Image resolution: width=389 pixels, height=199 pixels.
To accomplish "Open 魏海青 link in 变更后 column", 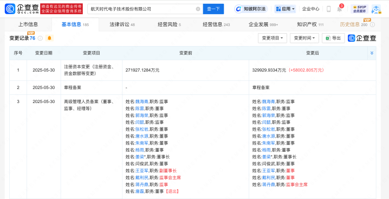I will tap(268, 101).
